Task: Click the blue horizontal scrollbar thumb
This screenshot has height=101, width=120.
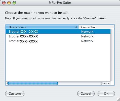Action: [x=33, y=83]
